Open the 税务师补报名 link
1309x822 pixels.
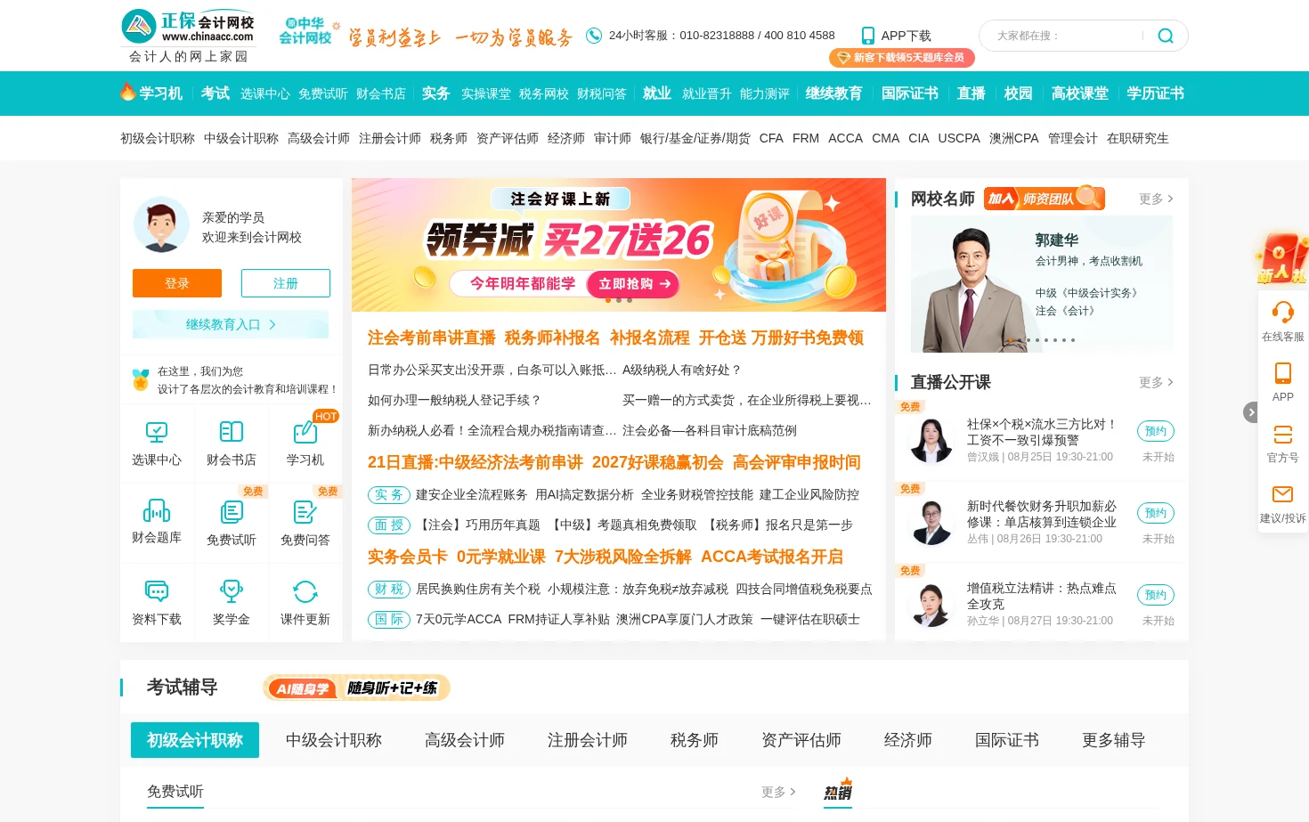(x=553, y=338)
